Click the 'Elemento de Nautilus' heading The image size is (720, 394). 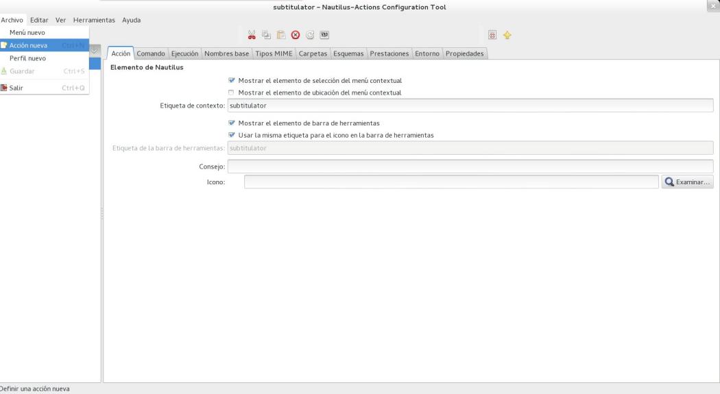point(147,67)
